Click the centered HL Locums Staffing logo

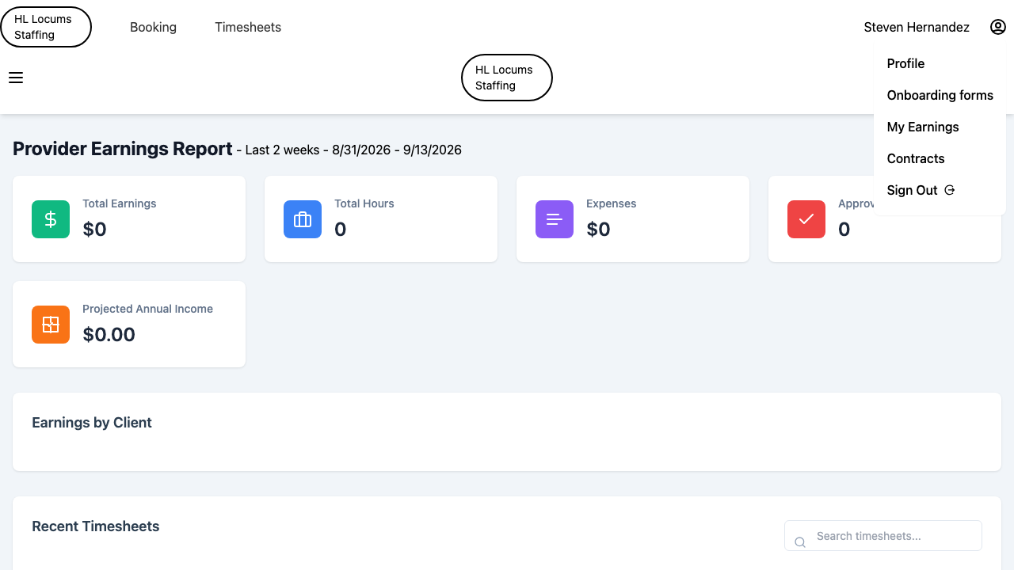pyautogui.click(x=507, y=78)
